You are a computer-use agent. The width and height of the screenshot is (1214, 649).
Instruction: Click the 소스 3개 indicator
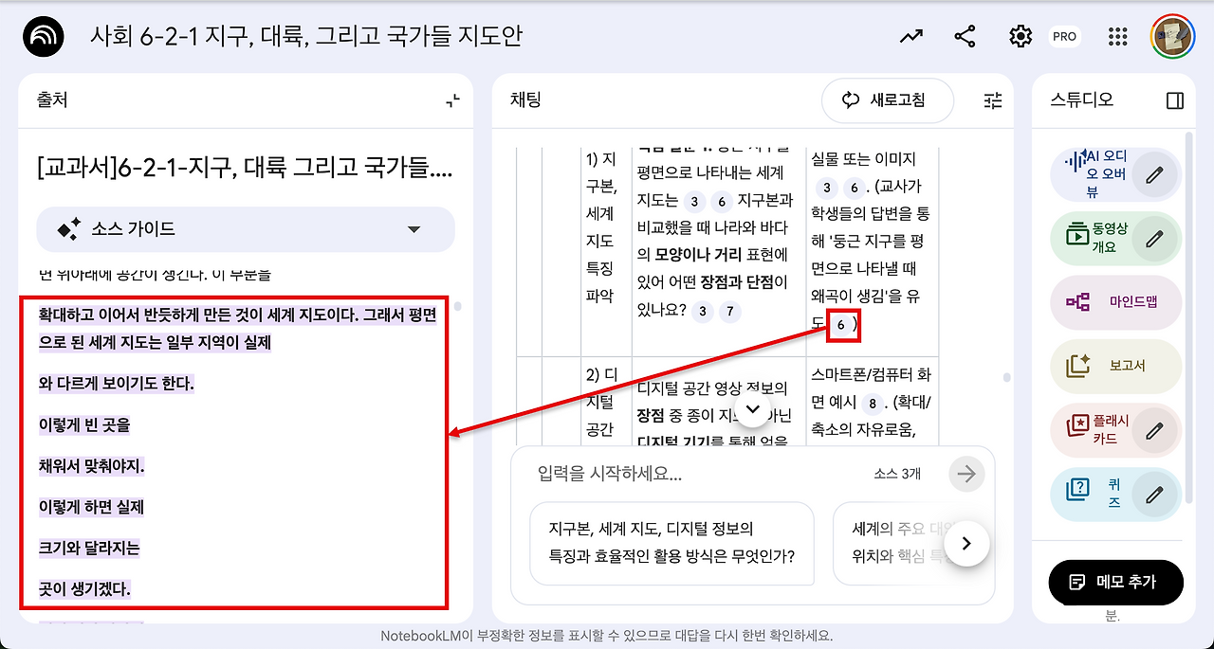(897, 474)
